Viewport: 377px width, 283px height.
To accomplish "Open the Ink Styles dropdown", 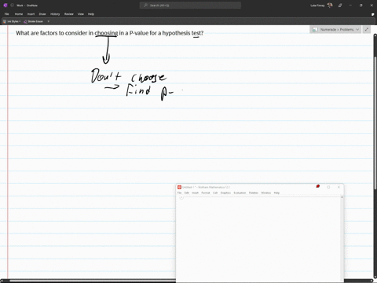I will tap(12, 21).
